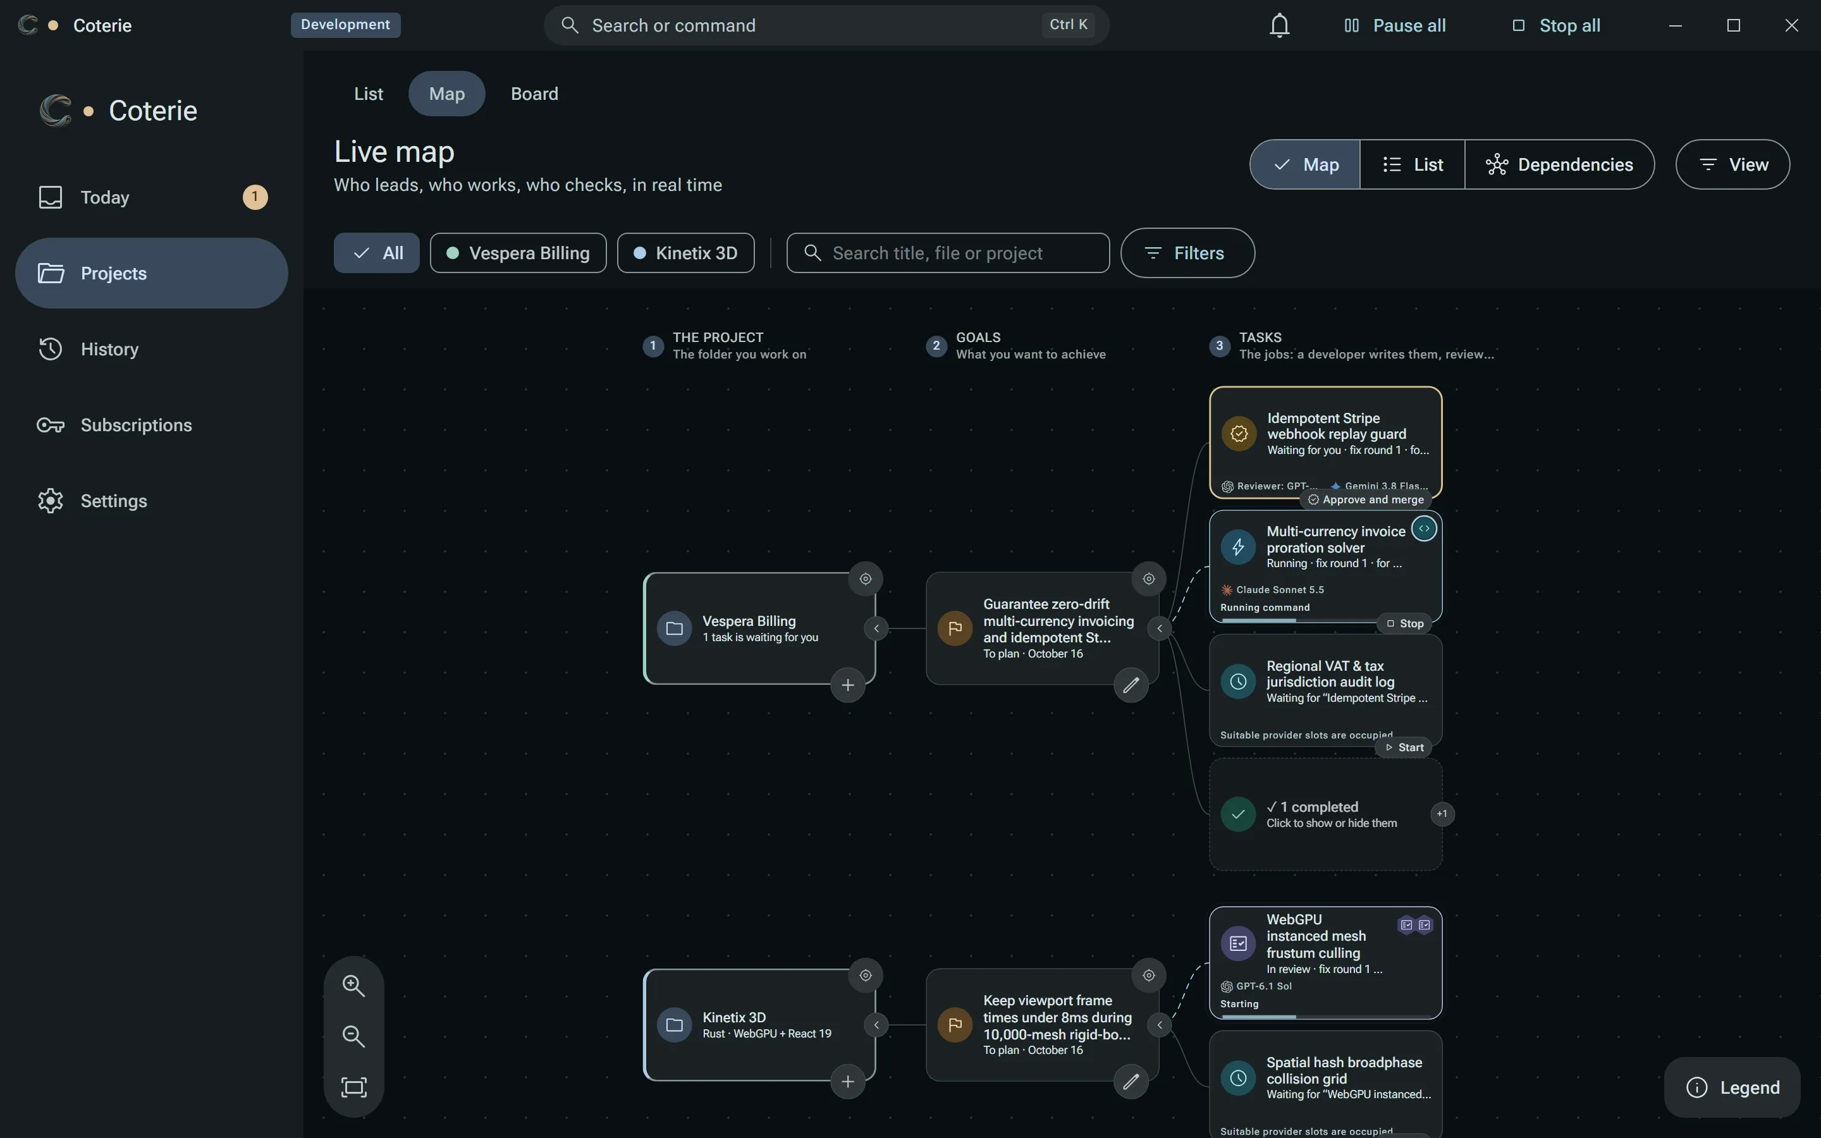1821x1138 pixels.
Task: Collapse Vespera Billing project chevron
Action: (876, 628)
